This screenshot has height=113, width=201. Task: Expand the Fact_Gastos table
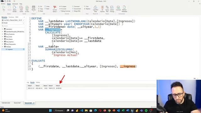(3, 39)
